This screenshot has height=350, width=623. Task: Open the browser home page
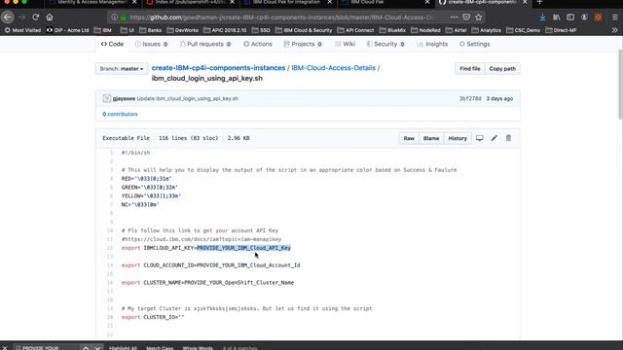pyautogui.click(x=50, y=17)
